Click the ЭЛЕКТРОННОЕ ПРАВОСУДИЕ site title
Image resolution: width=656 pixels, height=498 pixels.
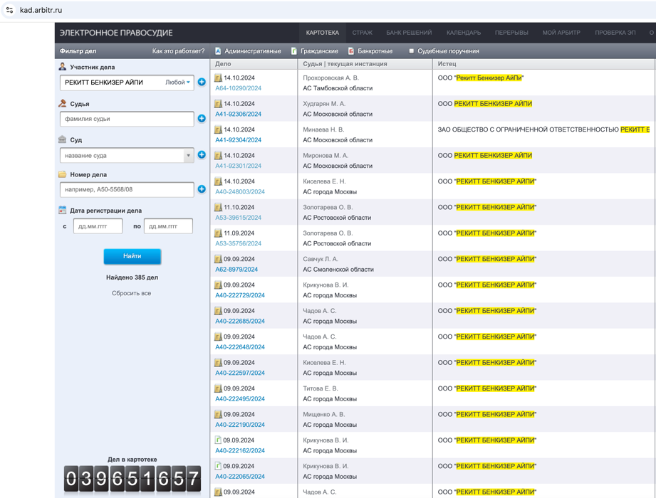(116, 33)
